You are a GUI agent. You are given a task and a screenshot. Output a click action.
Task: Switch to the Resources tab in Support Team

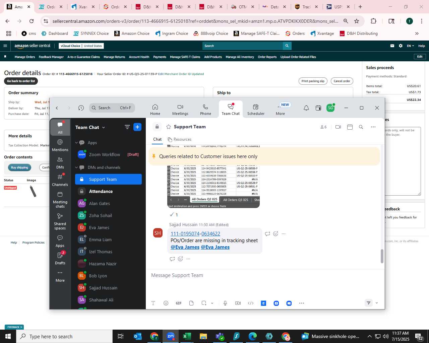point(180,139)
